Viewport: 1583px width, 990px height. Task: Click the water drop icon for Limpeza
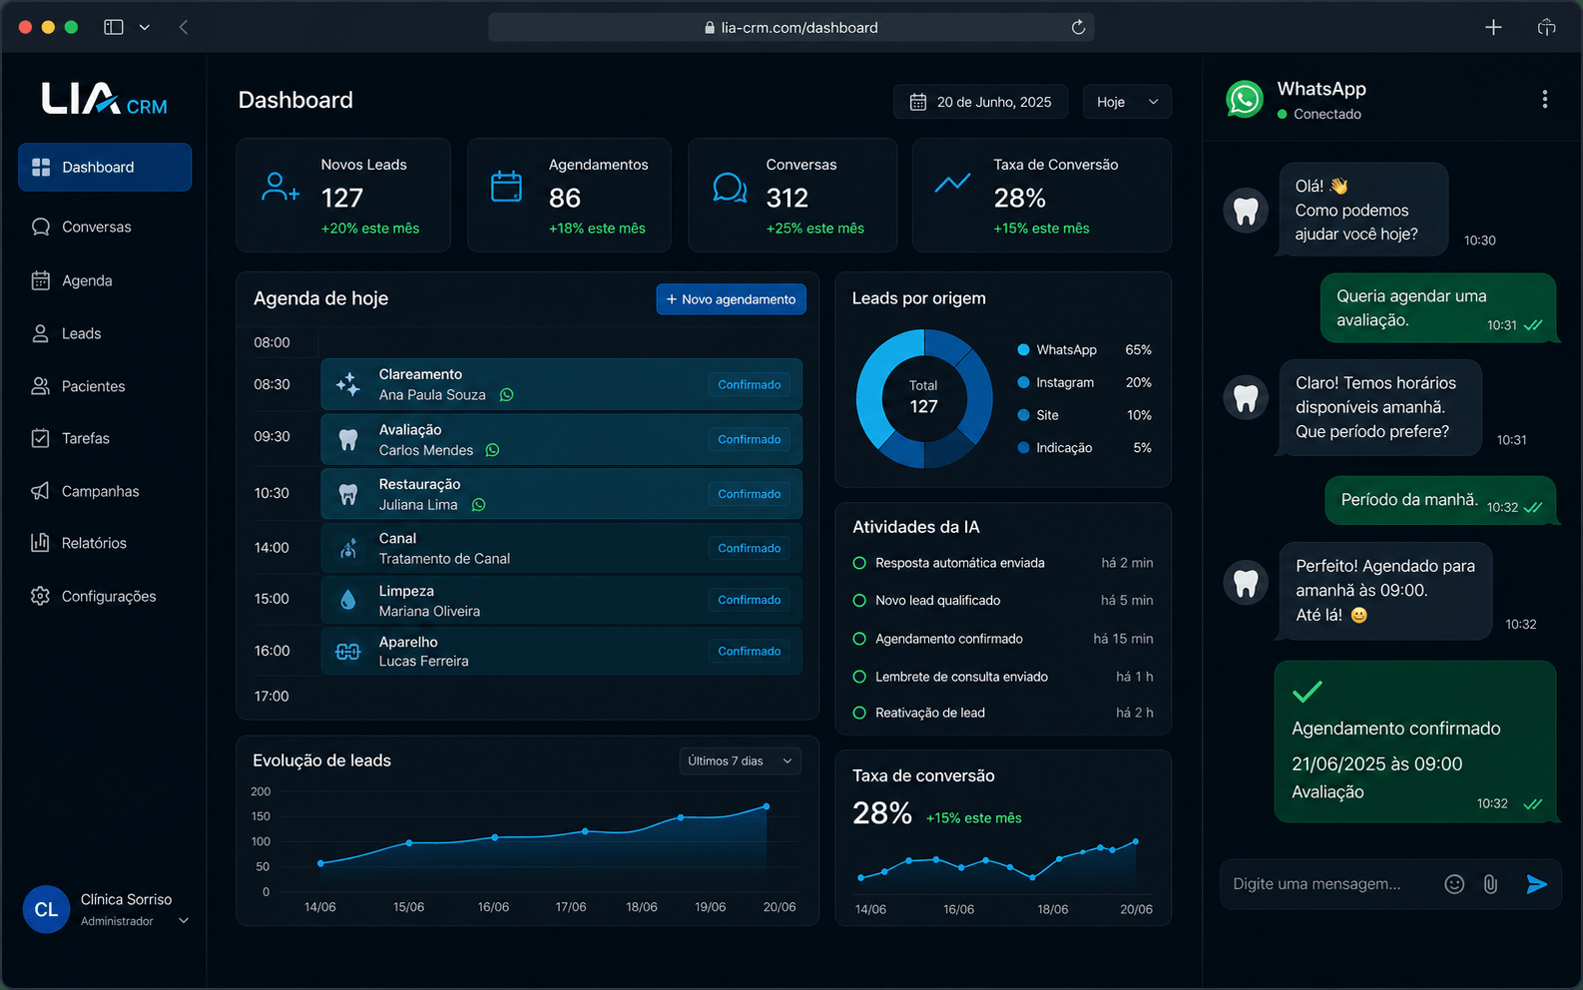(347, 600)
